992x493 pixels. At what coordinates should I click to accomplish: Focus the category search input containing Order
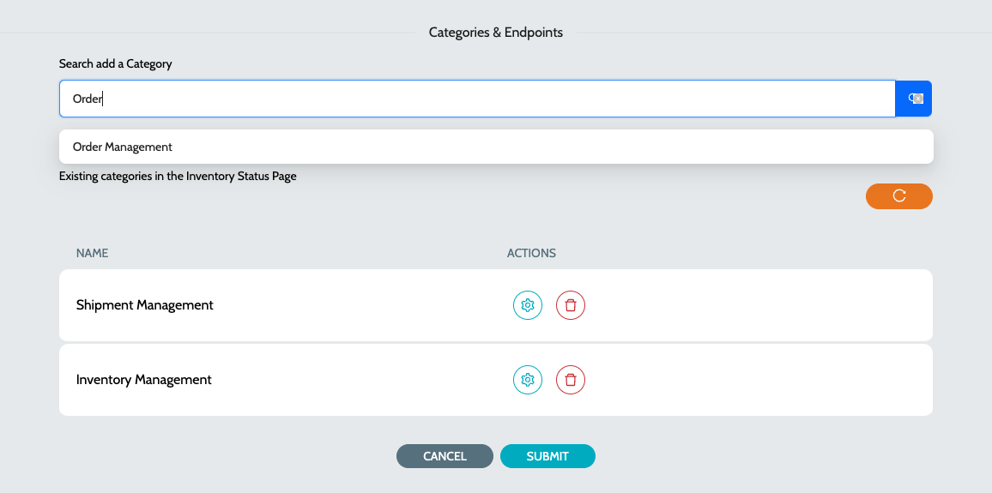[x=478, y=99]
